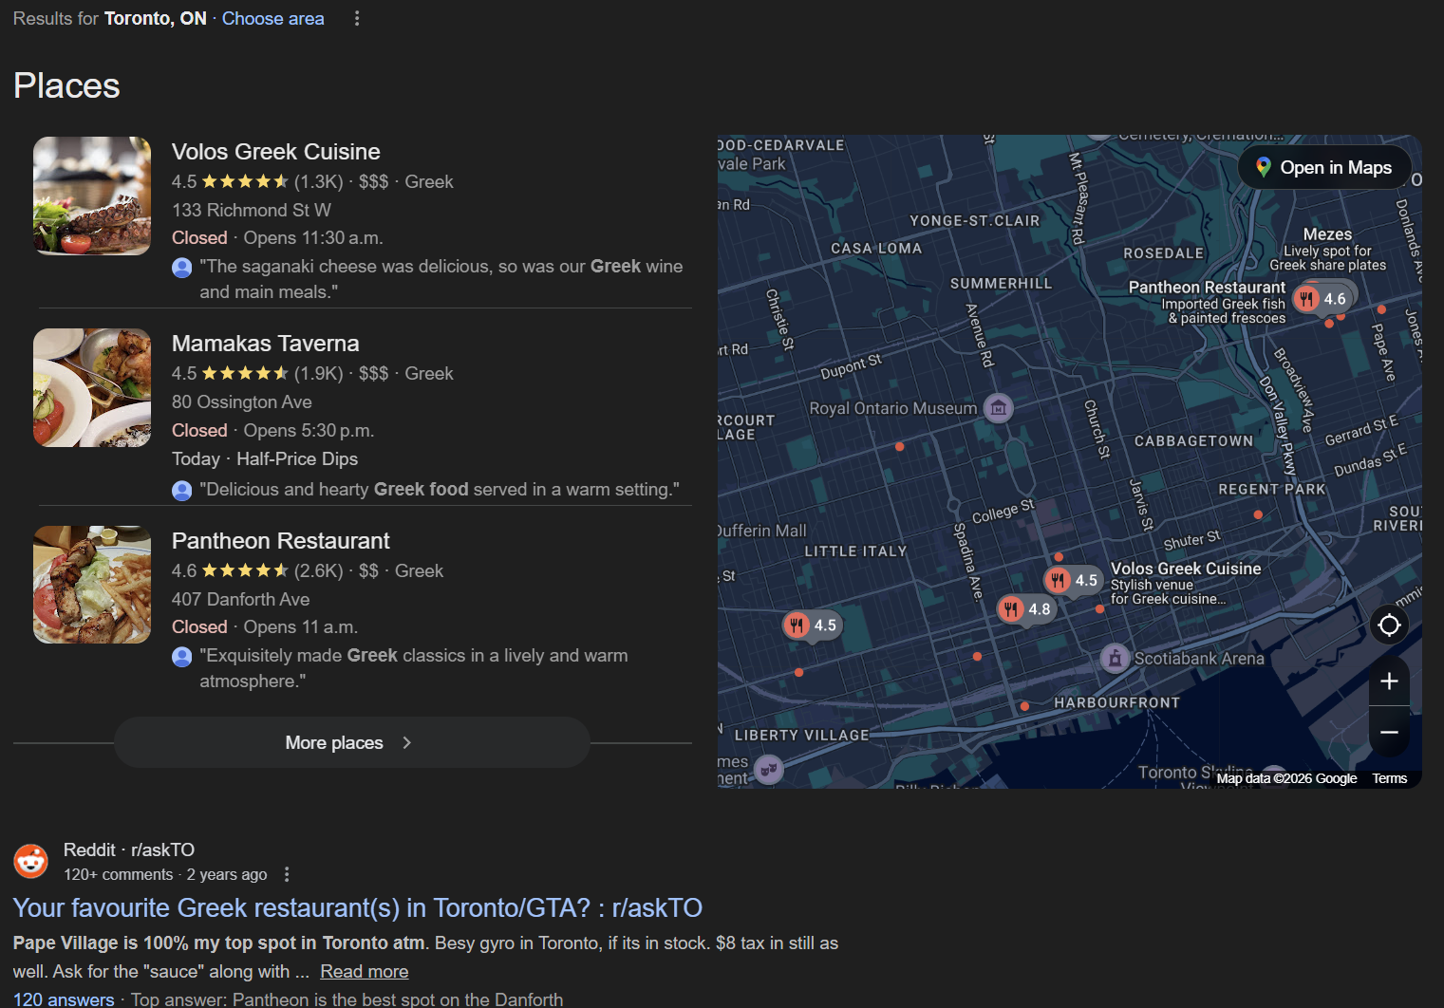
Task: Click the Half-Price Dips offer text
Action: [297, 458]
